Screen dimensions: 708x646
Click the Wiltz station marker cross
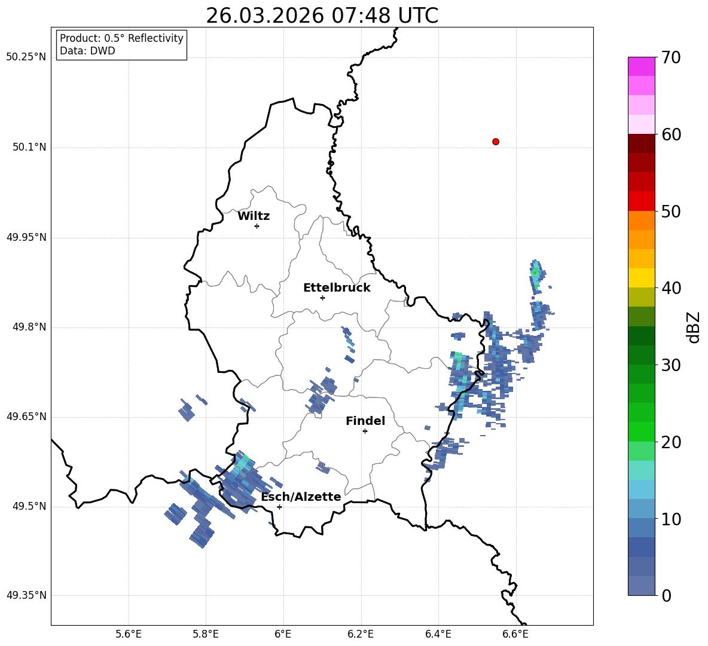coord(257,226)
